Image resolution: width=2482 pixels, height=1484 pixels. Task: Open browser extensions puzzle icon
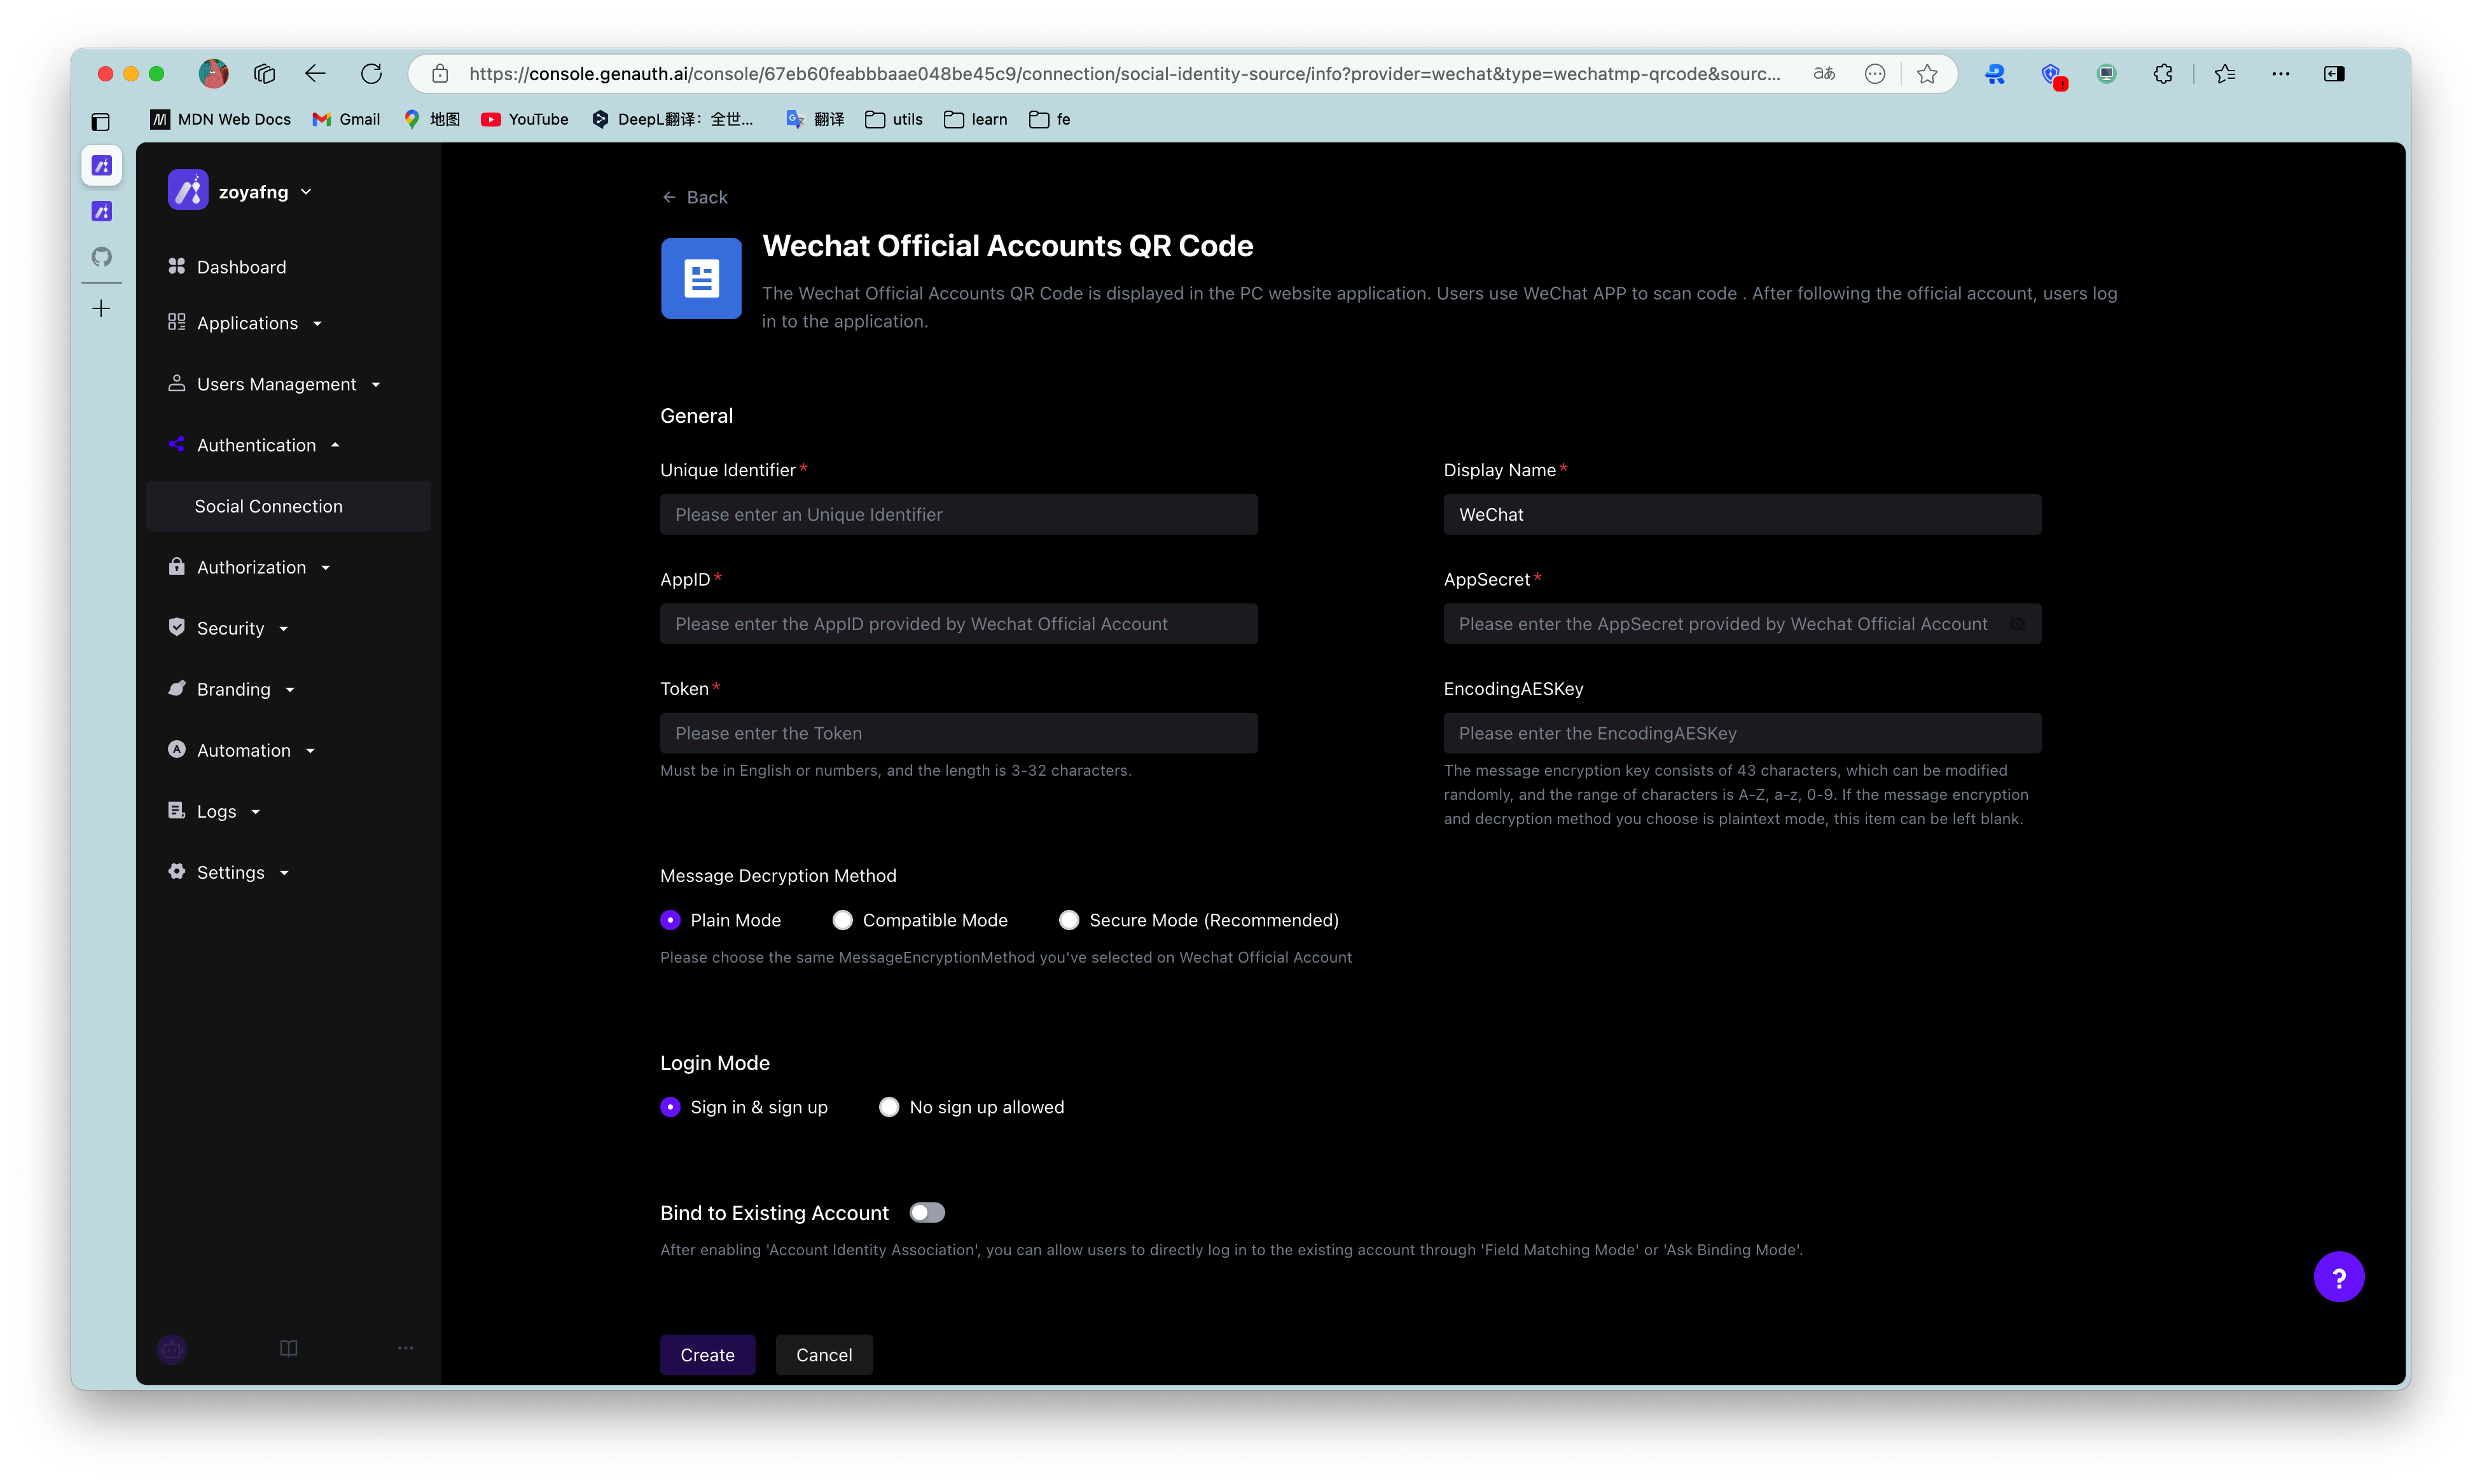[2162, 73]
